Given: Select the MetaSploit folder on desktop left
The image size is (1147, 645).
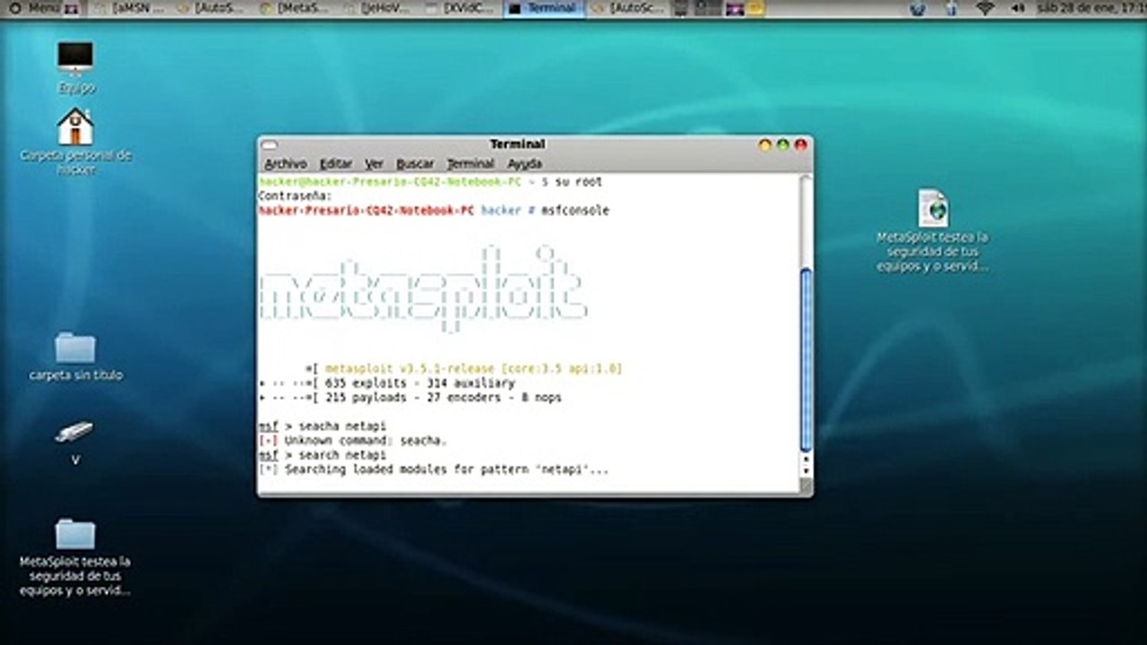Looking at the screenshot, I should pos(75,557).
